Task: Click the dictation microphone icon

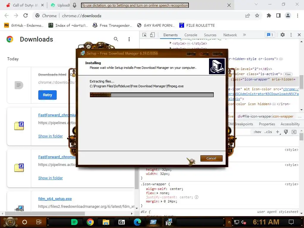Action: pos(75,5)
